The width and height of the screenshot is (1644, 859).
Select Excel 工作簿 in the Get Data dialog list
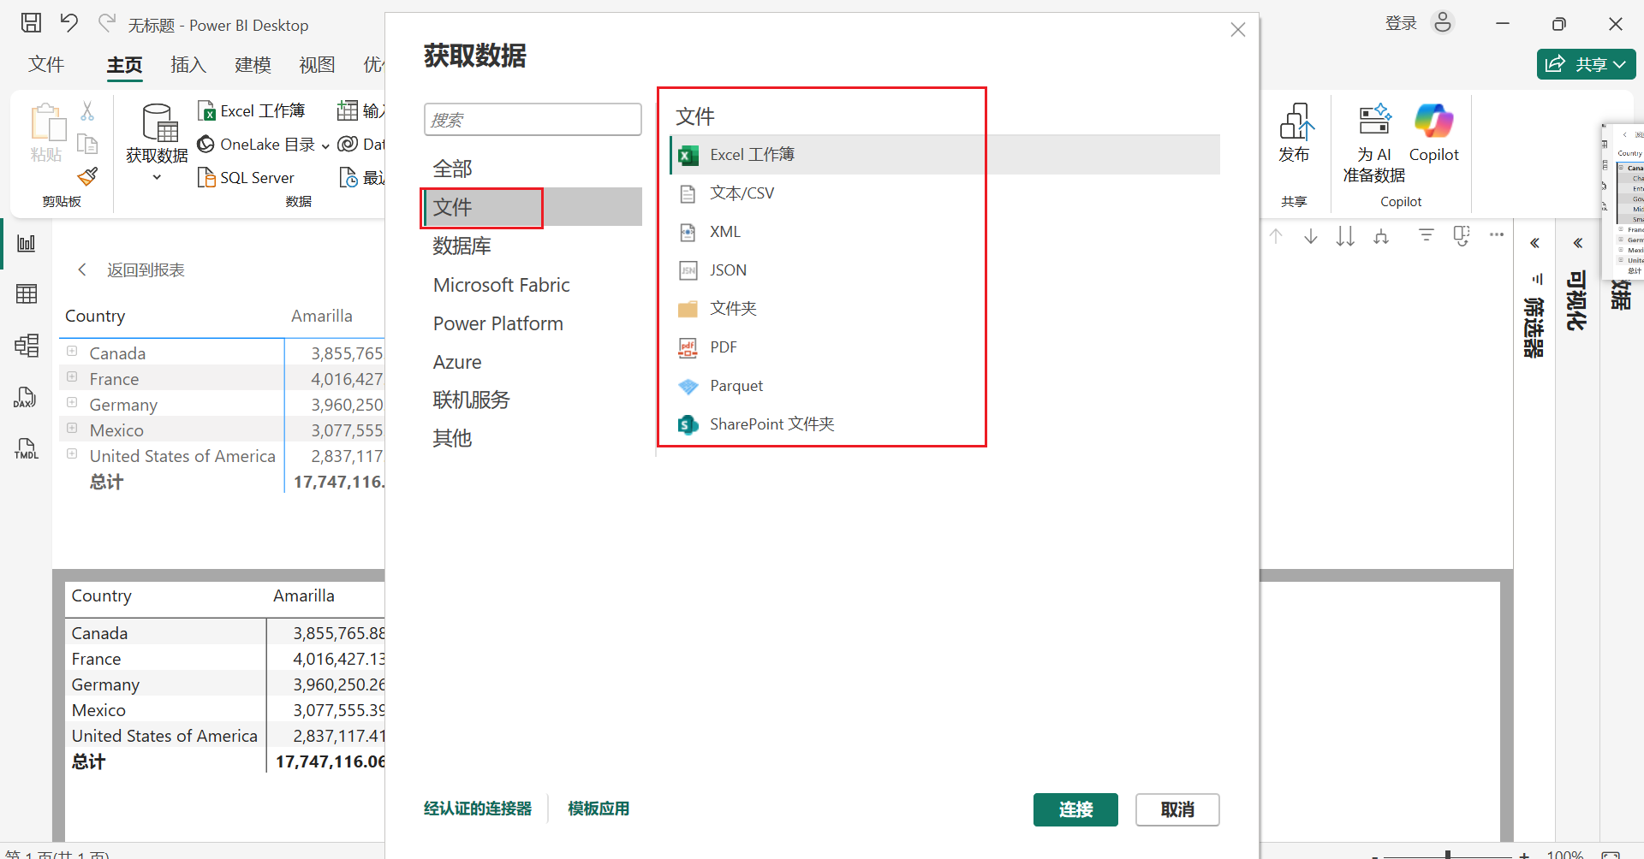coord(945,155)
